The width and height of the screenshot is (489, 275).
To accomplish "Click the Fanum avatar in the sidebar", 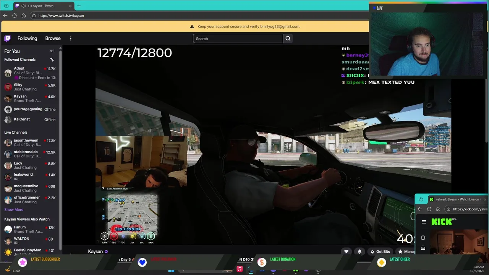I will pyautogui.click(x=8, y=229).
